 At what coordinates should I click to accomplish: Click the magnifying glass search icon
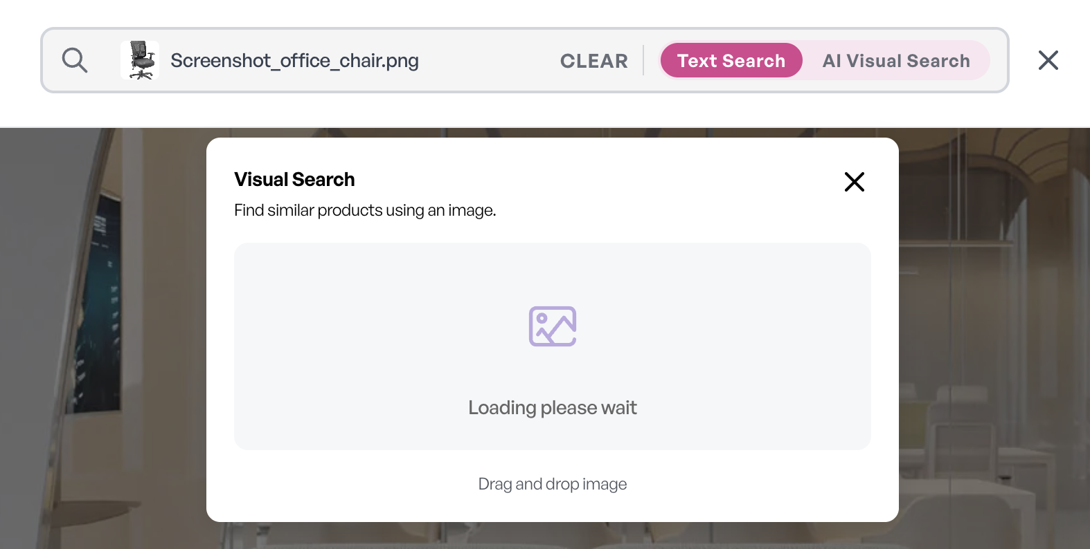coord(75,60)
